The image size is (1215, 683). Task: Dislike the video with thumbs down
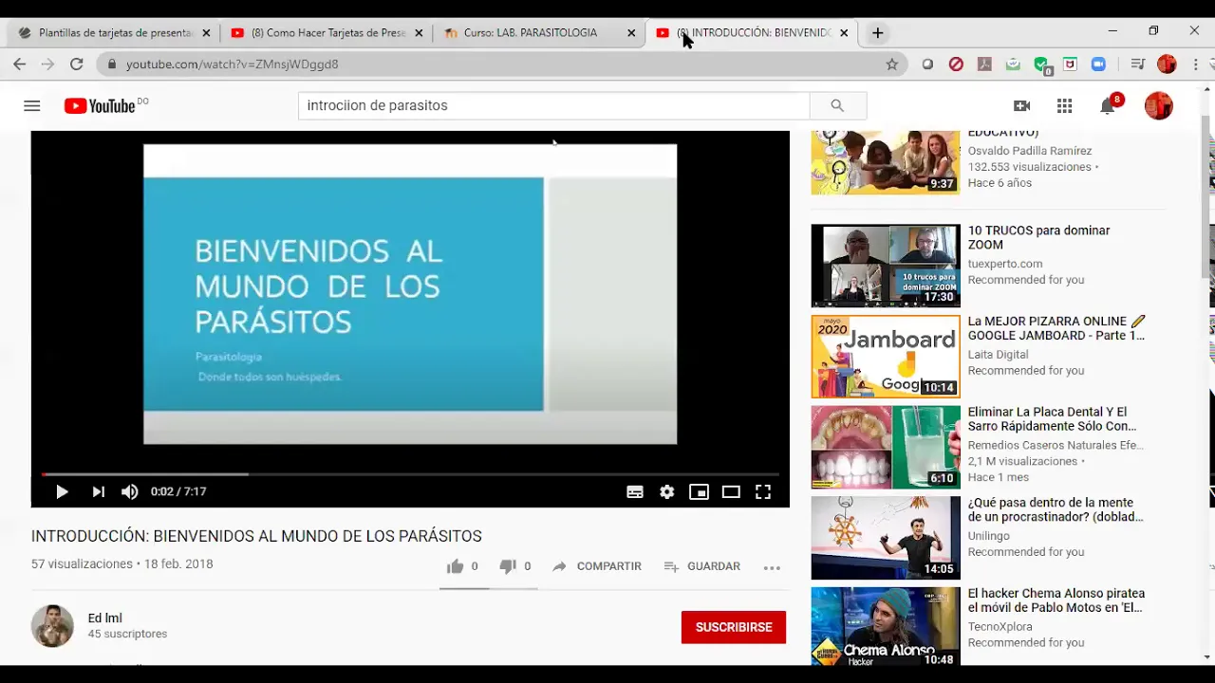tap(508, 566)
